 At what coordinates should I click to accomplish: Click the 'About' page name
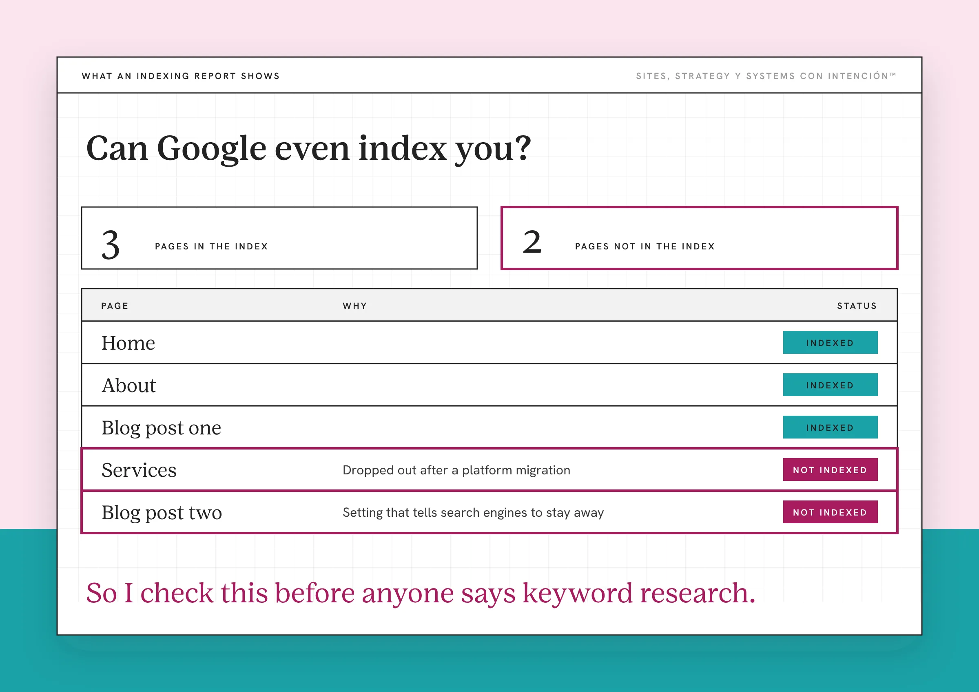[129, 385]
